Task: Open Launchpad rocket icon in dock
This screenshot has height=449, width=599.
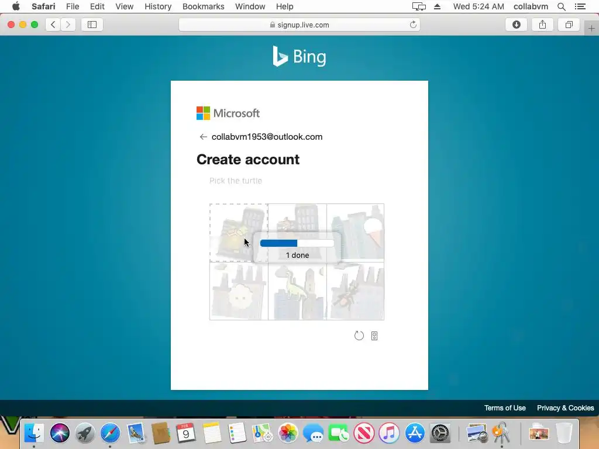Action: click(x=85, y=433)
